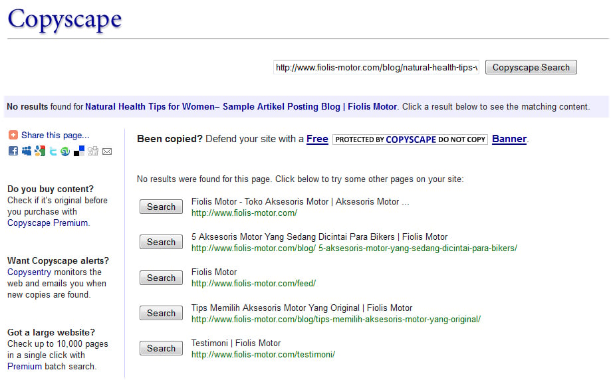This screenshot has height=380, width=611.
Task: Click the 'Fiolis Motor - Toko Aksesoris Motor' title text
Action: click(300, 202)
